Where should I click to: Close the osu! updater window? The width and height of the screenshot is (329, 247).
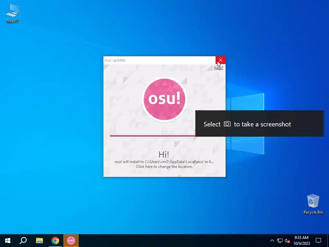pyautogui.click(x=220, y=60)
